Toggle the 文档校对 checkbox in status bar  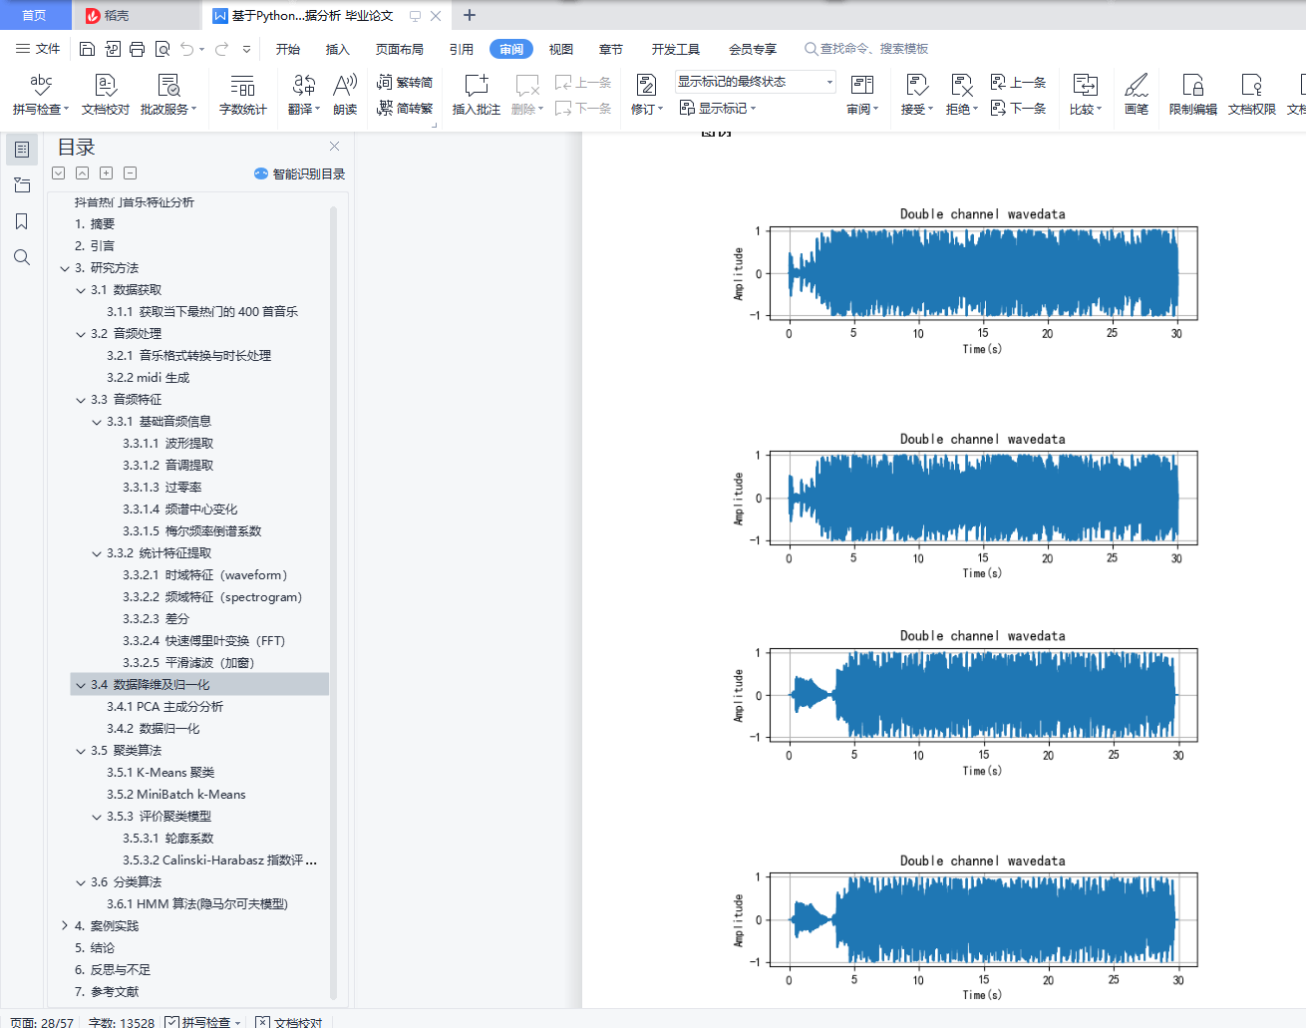coord(262,1022)
